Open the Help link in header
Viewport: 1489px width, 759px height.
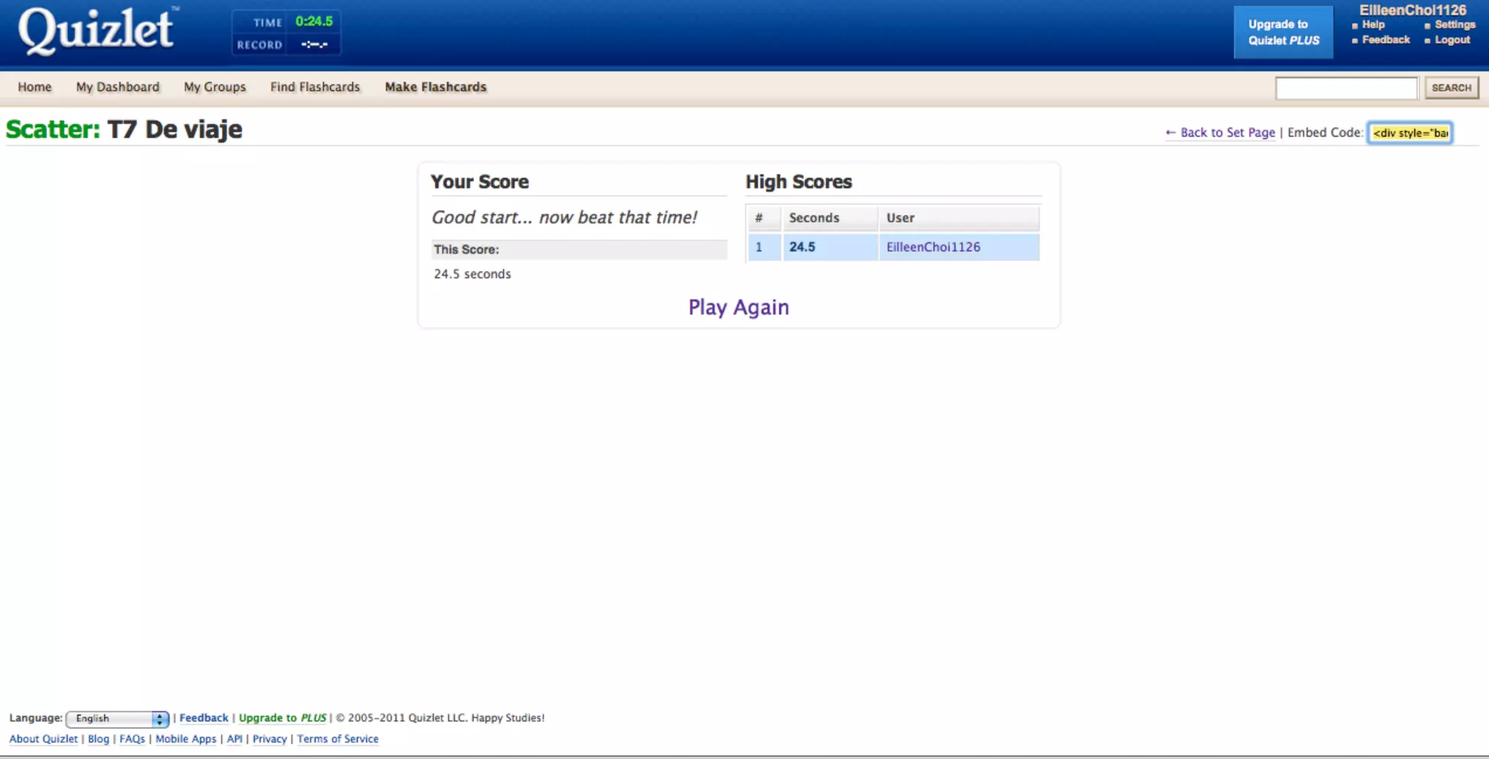click(1373, 25)
